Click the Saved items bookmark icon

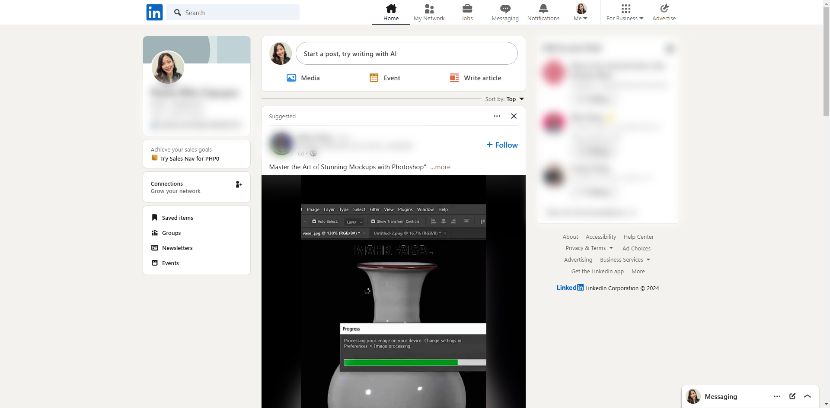pos(155,217)
